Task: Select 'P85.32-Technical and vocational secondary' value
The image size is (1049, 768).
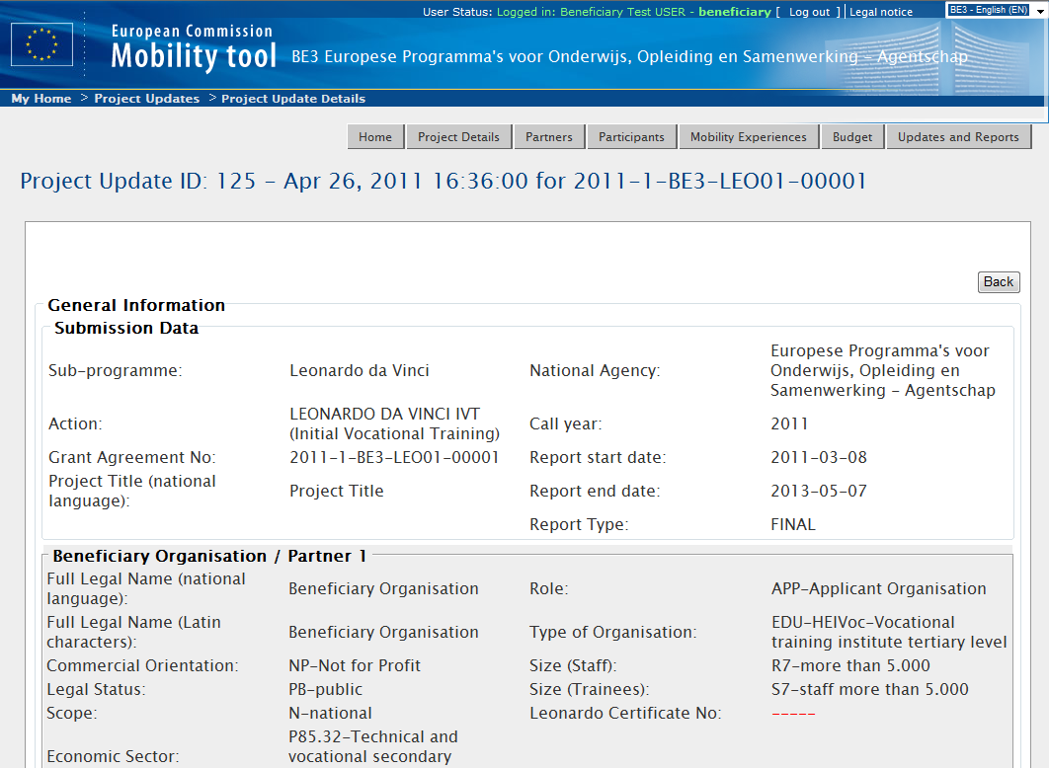Action: [x=373, y=746]
